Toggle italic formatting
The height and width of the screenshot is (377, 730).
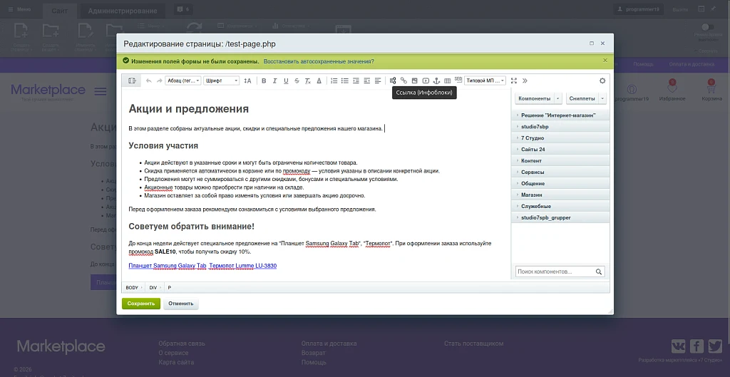tap(274, 81)
